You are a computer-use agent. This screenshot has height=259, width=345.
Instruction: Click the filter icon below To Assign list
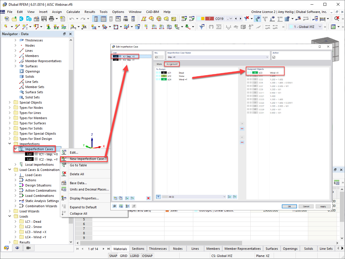coord(158,197)
